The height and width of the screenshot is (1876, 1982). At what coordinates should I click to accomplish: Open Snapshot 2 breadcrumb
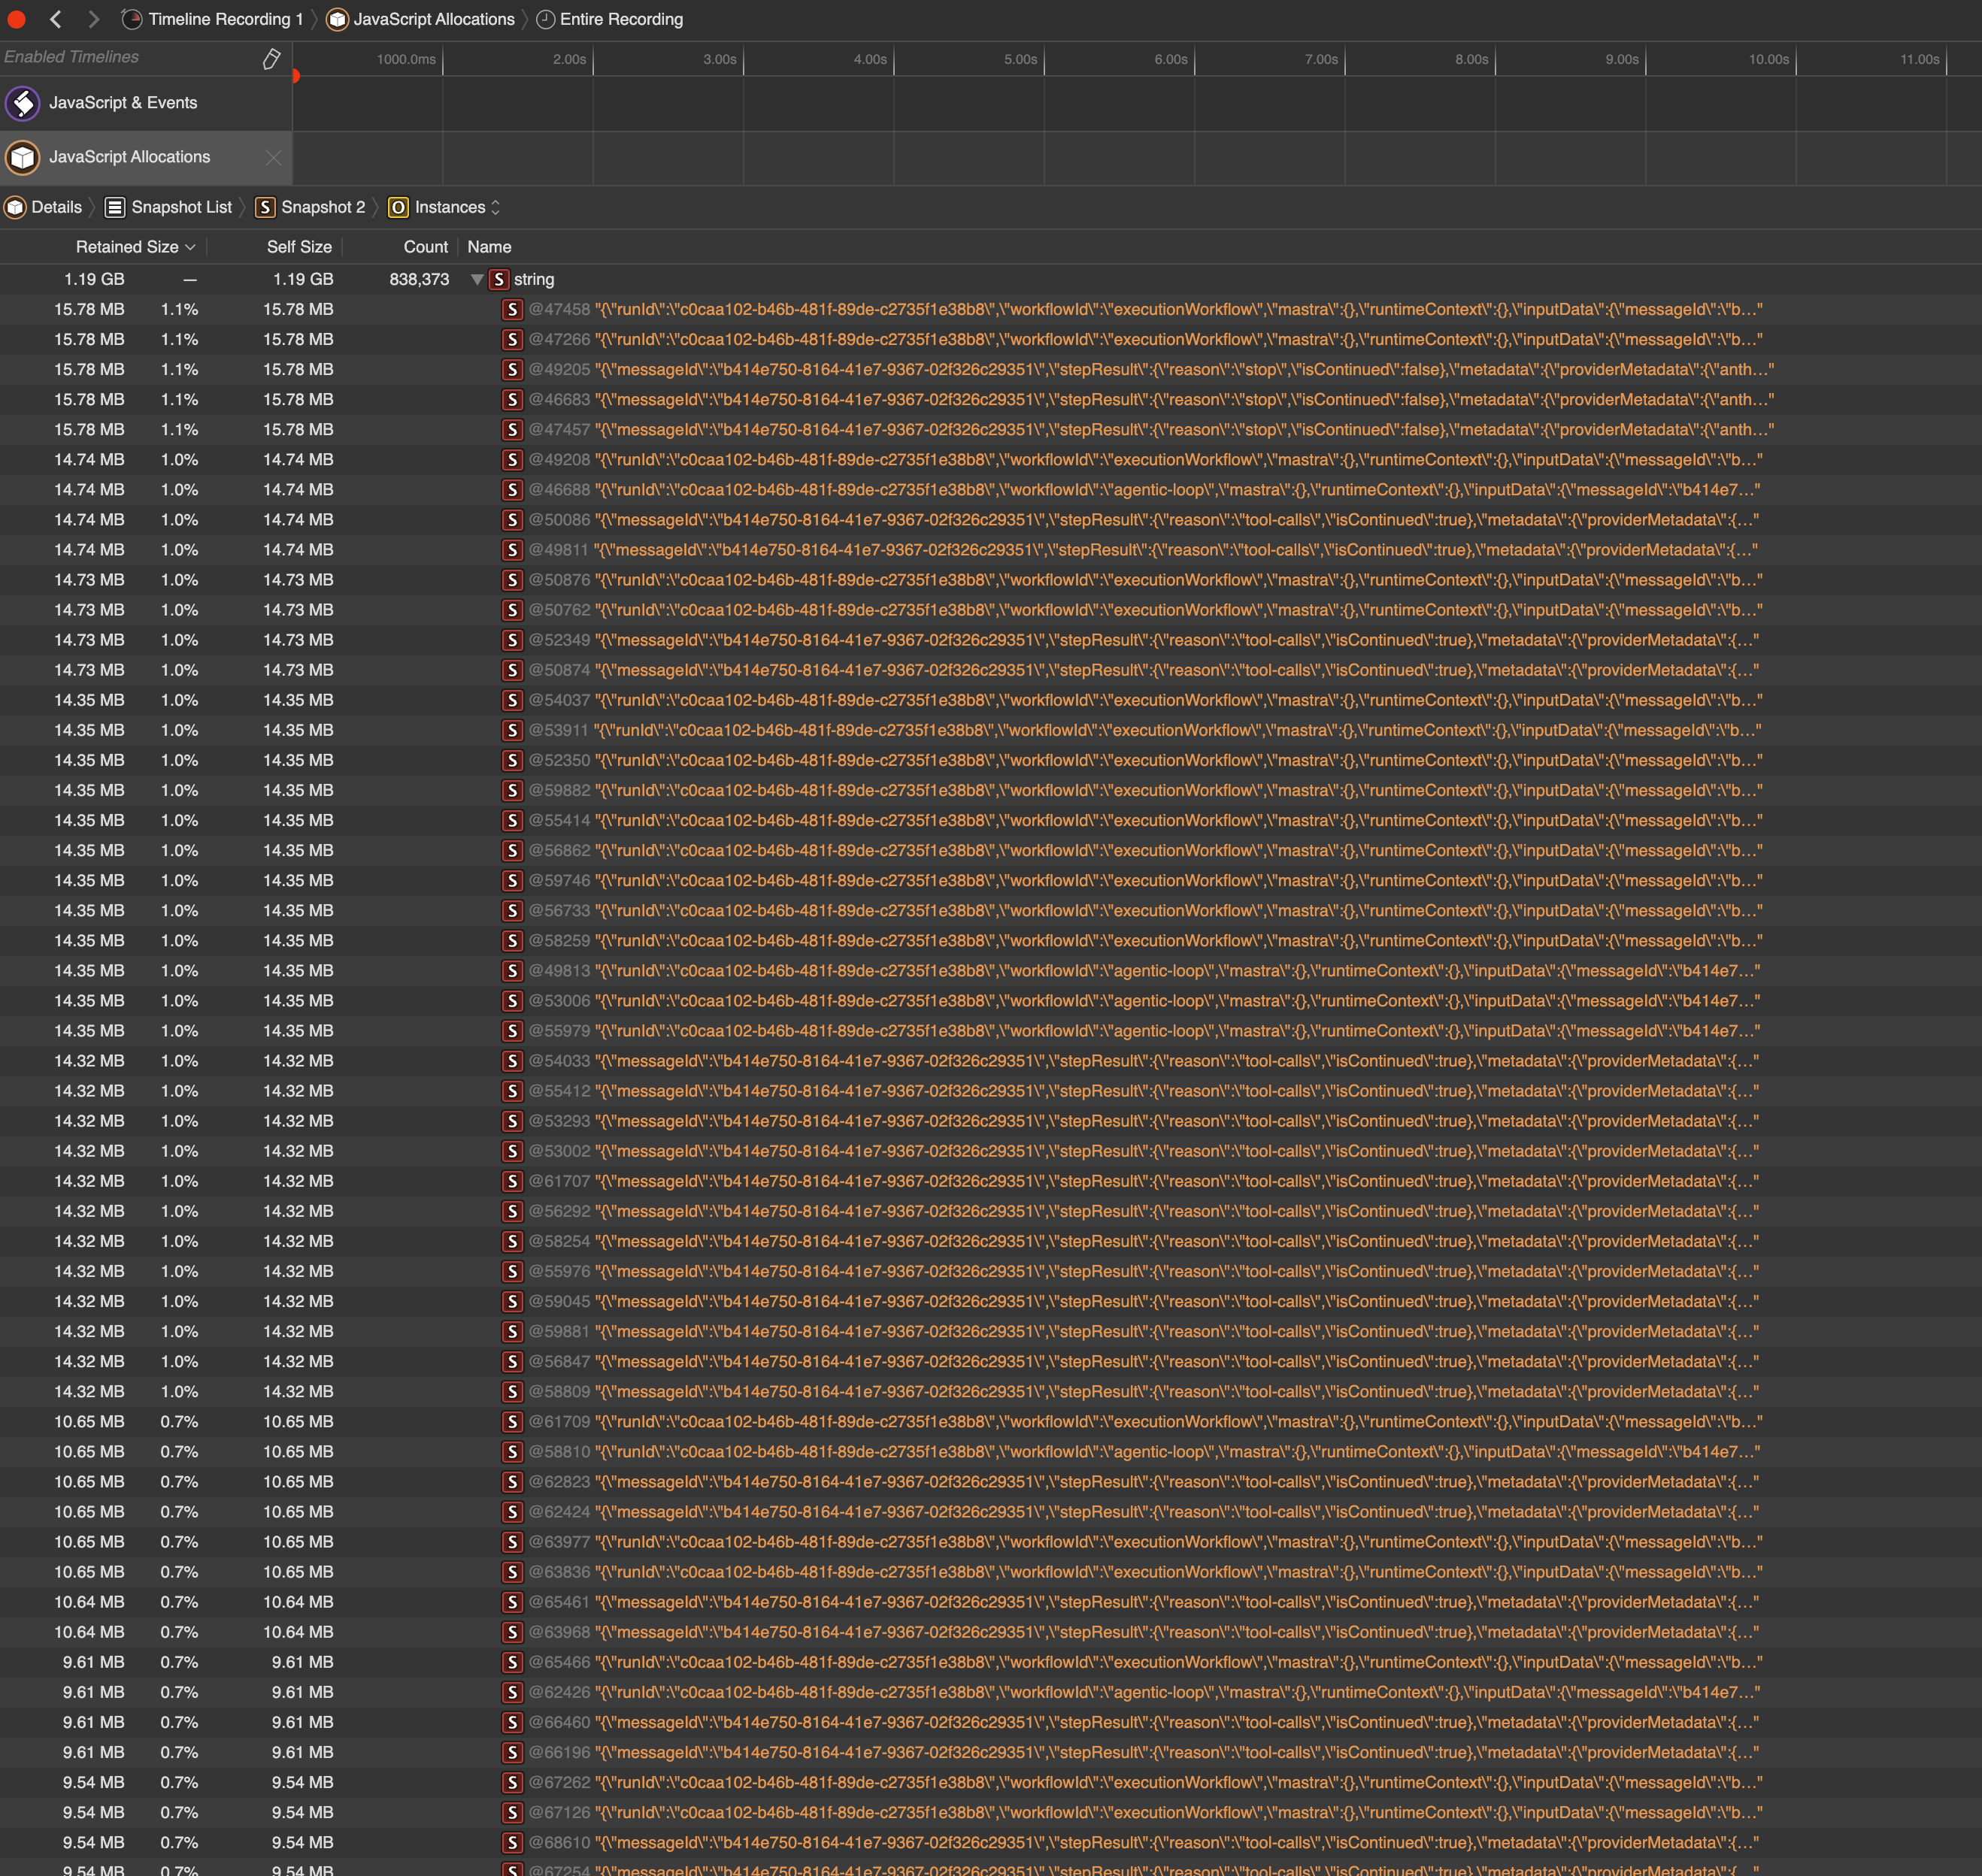322,207
